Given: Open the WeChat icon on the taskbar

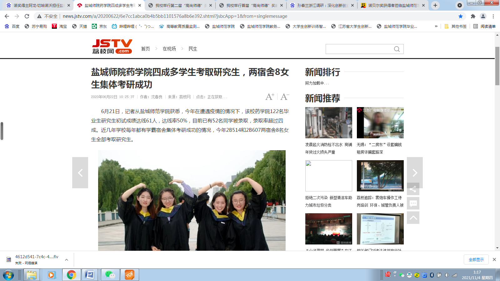Looking at the screenshot, I should coord(110,275).
